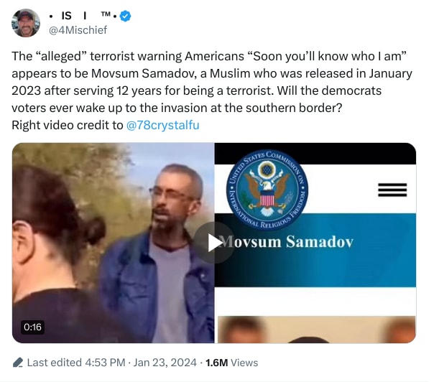The width and height of the screenshot is (439, 382).
Task: Open the Last edited 4:53 PM timestamp
Action: point(76,363)
